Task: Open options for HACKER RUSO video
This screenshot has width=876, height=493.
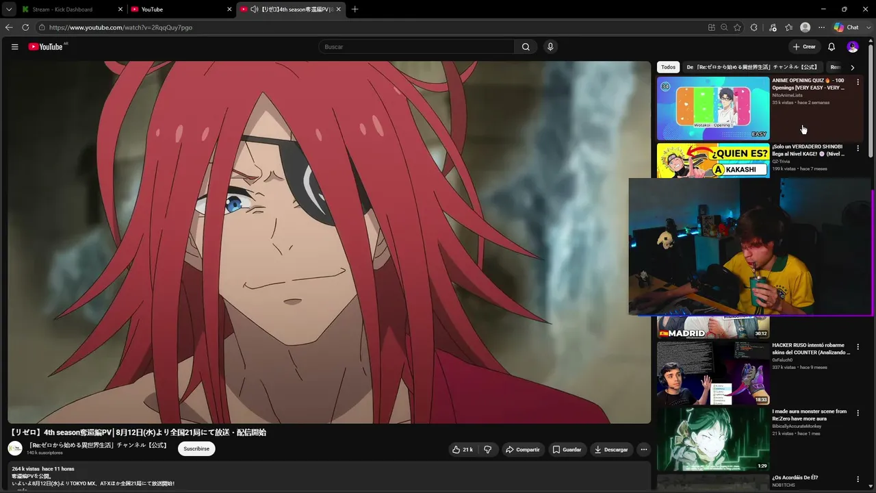Action: [x=858, y=347]
